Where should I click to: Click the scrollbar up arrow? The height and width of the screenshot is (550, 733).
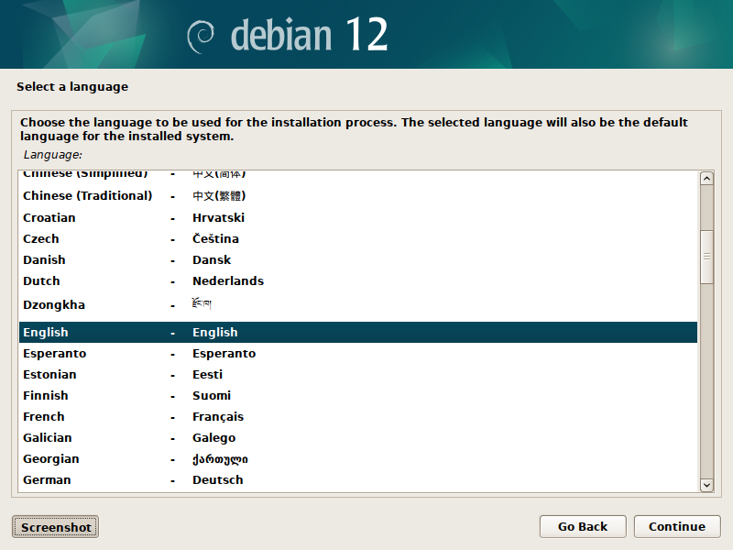(x=706, y=178)
